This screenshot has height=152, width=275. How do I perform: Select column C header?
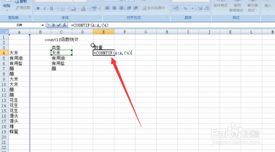pos(61,32)
